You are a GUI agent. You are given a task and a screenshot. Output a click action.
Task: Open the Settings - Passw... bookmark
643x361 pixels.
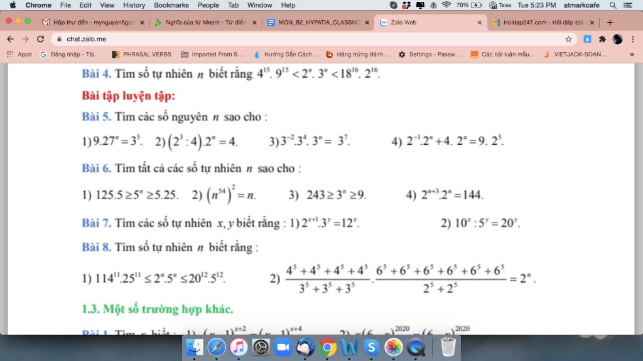pyautogui.click(x=430, y=55)
